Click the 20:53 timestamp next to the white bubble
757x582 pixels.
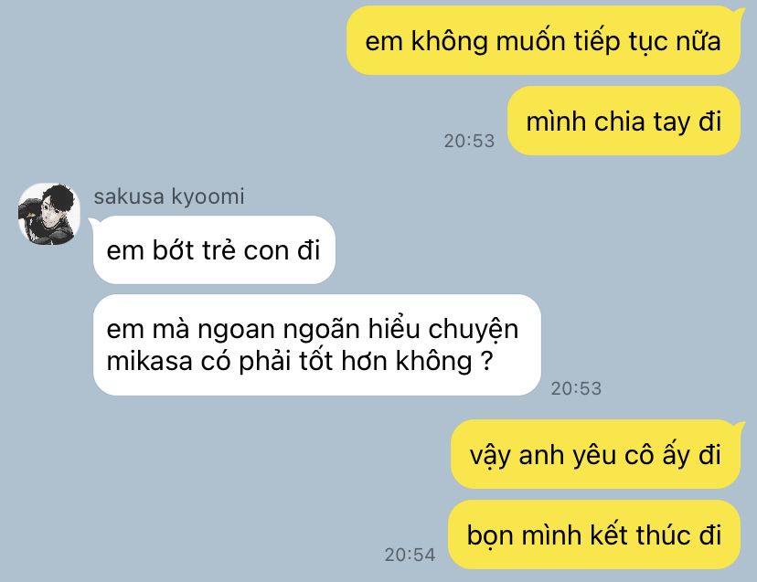(577, 388)
